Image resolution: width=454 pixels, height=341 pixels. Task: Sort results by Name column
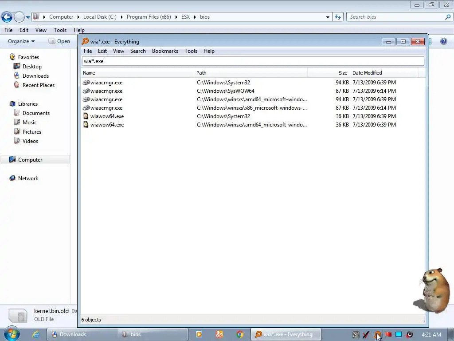tap(137, 73)
